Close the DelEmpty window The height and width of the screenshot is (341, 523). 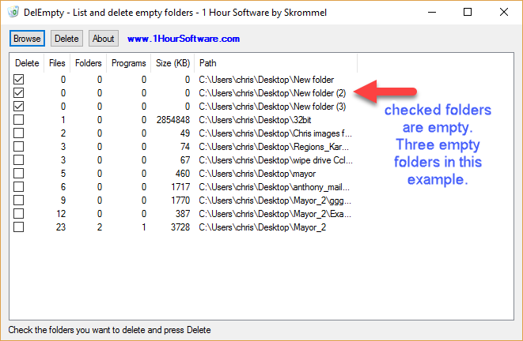pos(504,13)
